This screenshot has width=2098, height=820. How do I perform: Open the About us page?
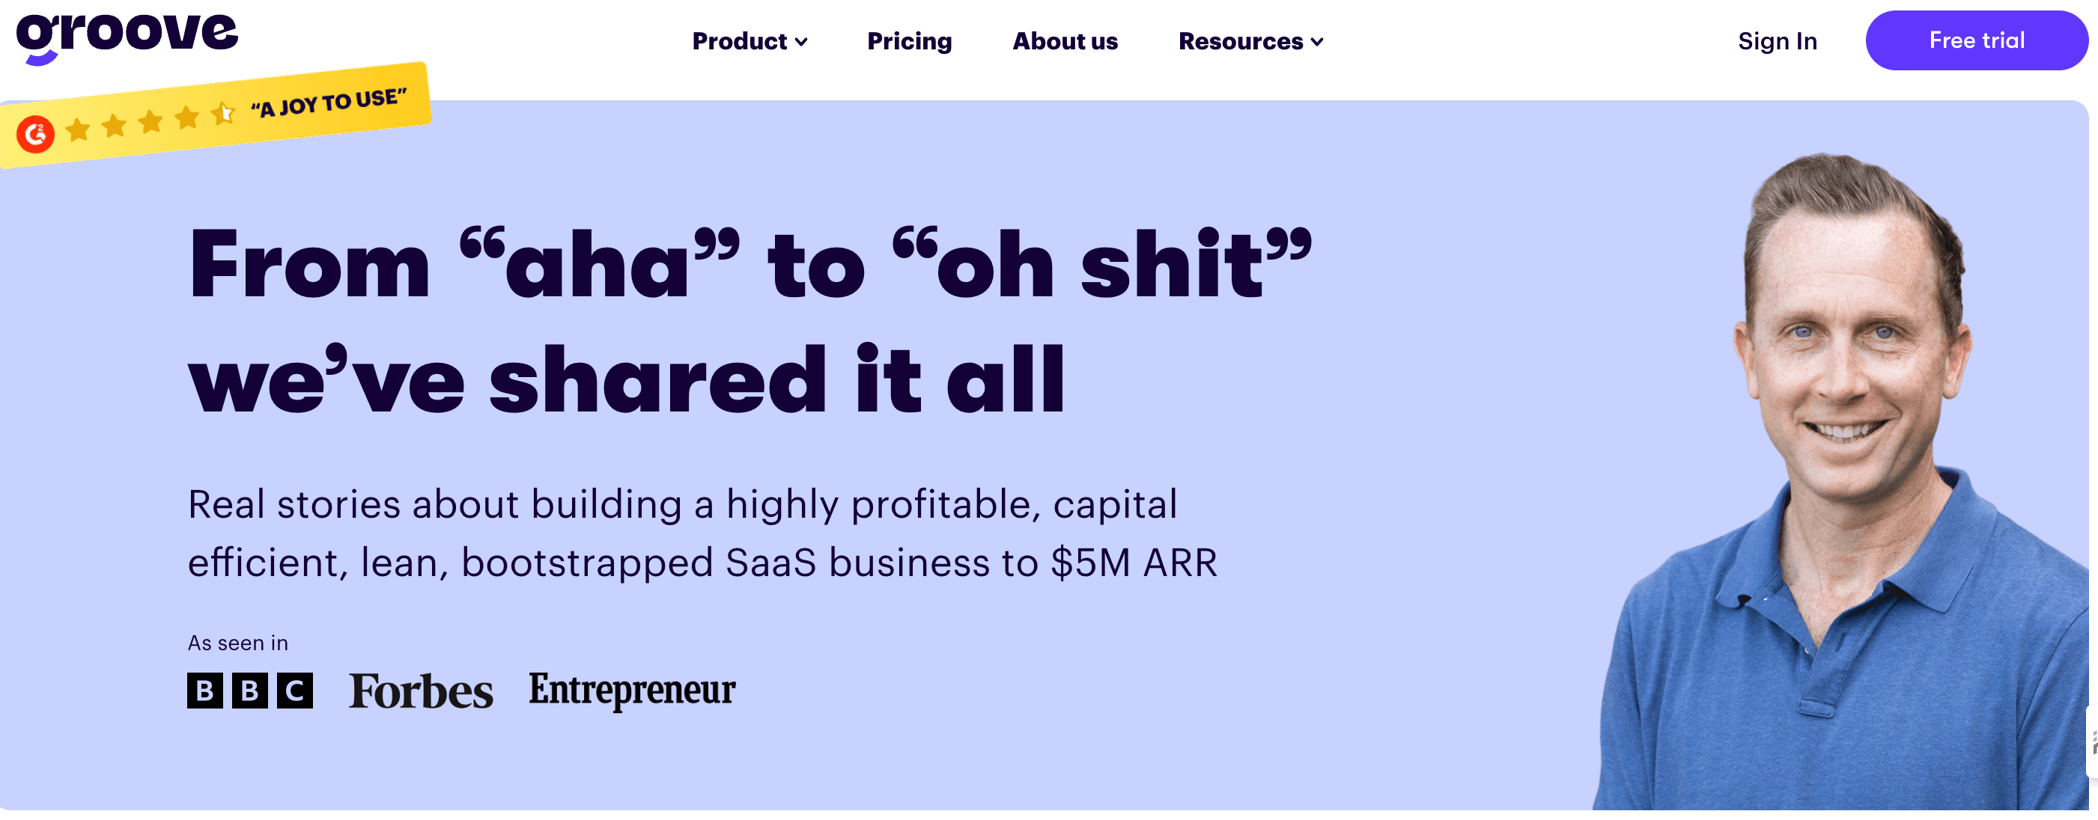[x=1065, y=41]
